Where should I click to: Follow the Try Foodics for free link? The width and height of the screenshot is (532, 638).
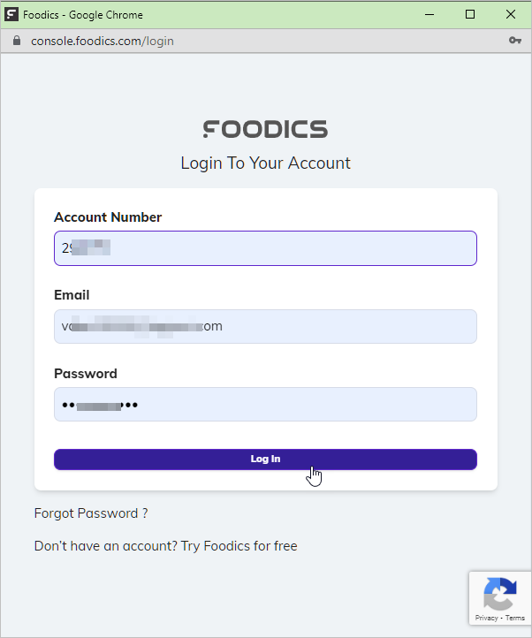(239, 546)
